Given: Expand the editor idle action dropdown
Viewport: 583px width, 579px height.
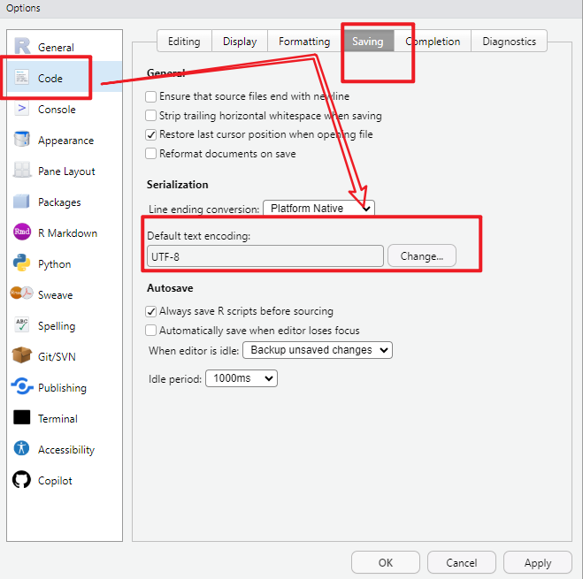Looking at the screenshot, I should pos(318,350).
